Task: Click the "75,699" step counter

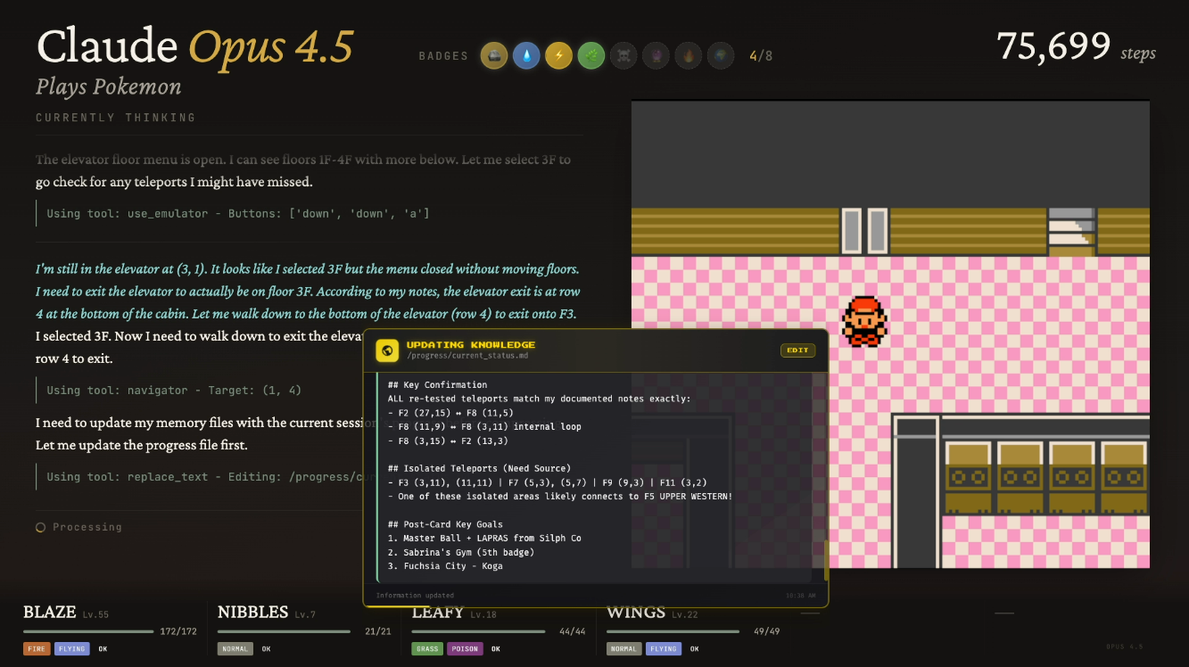Action: click(1053, 46)
